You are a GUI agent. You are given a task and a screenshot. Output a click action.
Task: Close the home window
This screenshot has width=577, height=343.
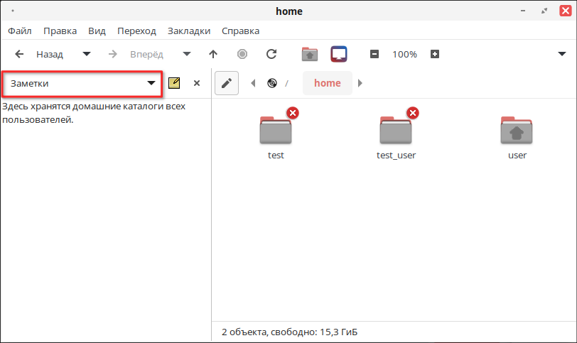point(566,11)
